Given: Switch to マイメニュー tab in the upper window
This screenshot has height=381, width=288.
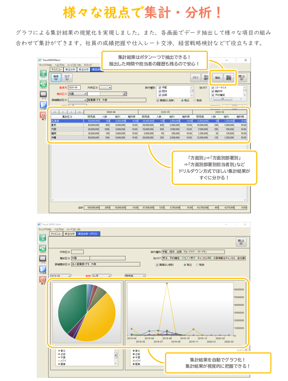Looking at the screenshot, I should pos(57,70).
